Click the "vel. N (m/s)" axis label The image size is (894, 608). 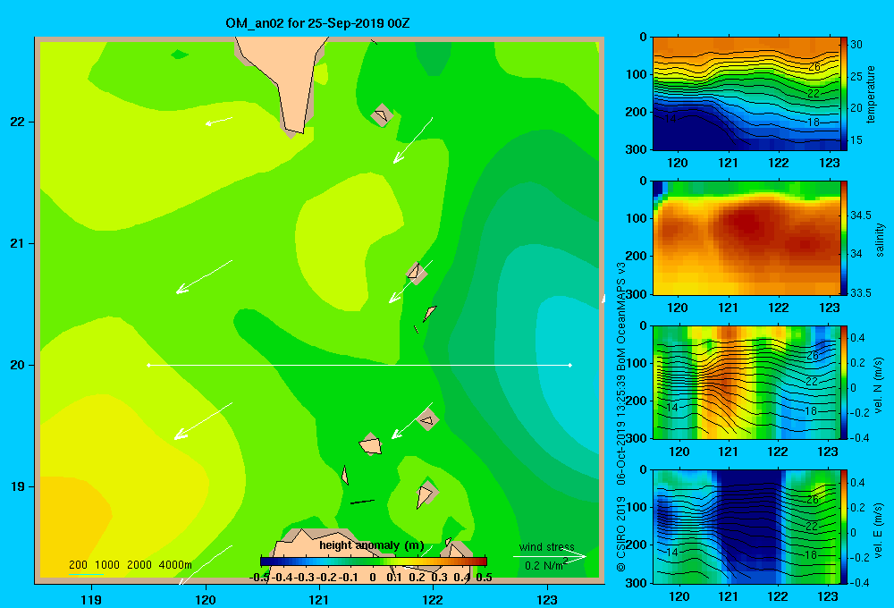tap(878, 385)
